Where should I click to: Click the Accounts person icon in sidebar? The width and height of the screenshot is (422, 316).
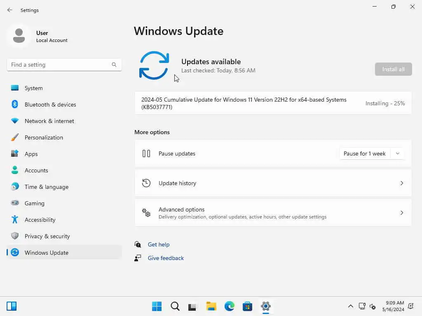(15, 170)
